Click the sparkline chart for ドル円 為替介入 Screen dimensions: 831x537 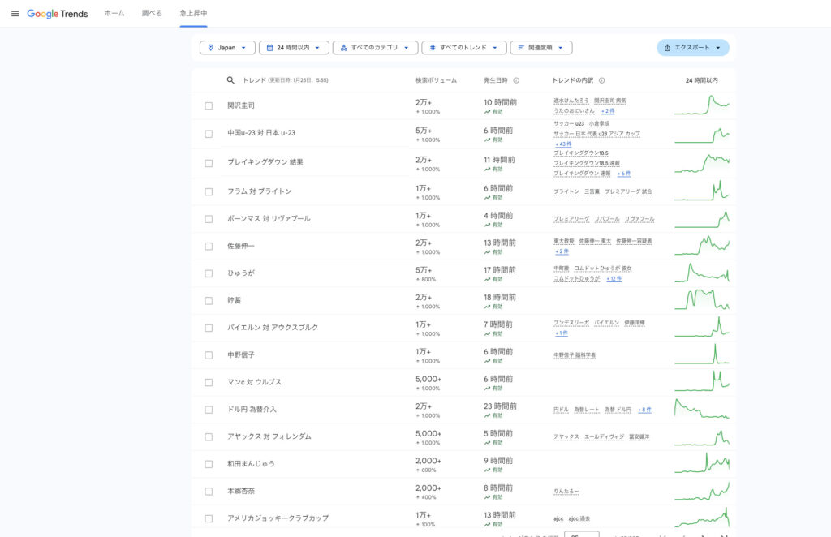pos(701,409)
